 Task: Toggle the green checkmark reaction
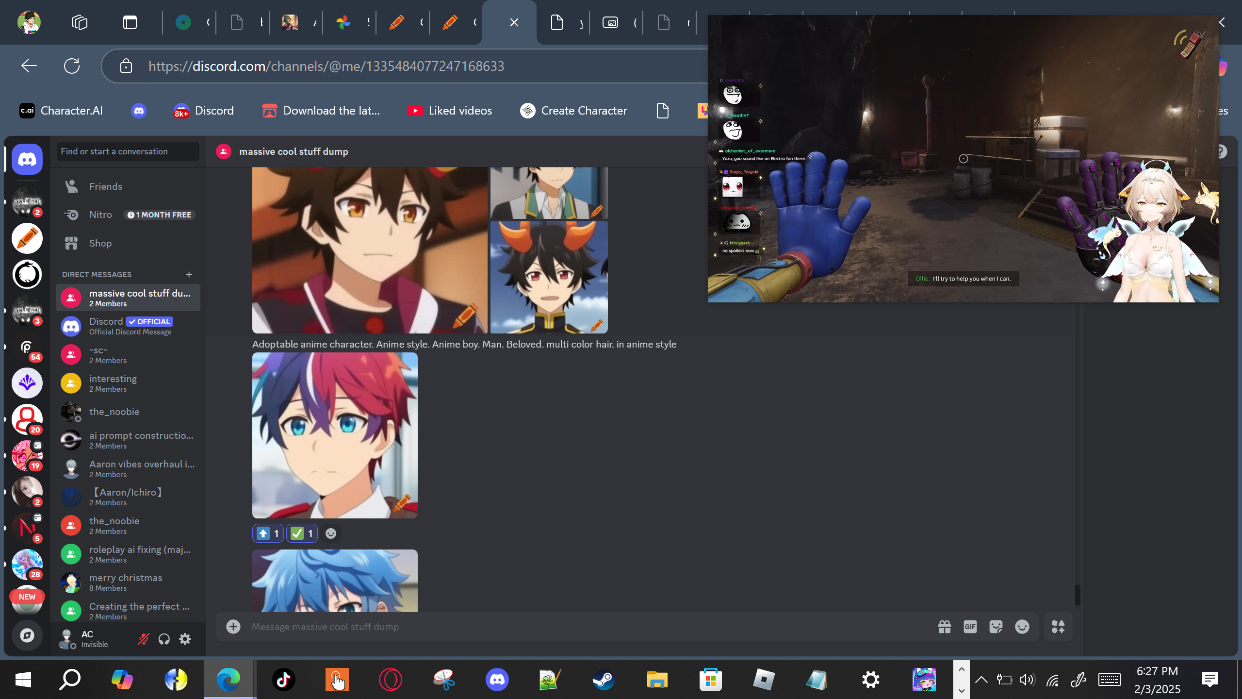[x=302, y=533]
